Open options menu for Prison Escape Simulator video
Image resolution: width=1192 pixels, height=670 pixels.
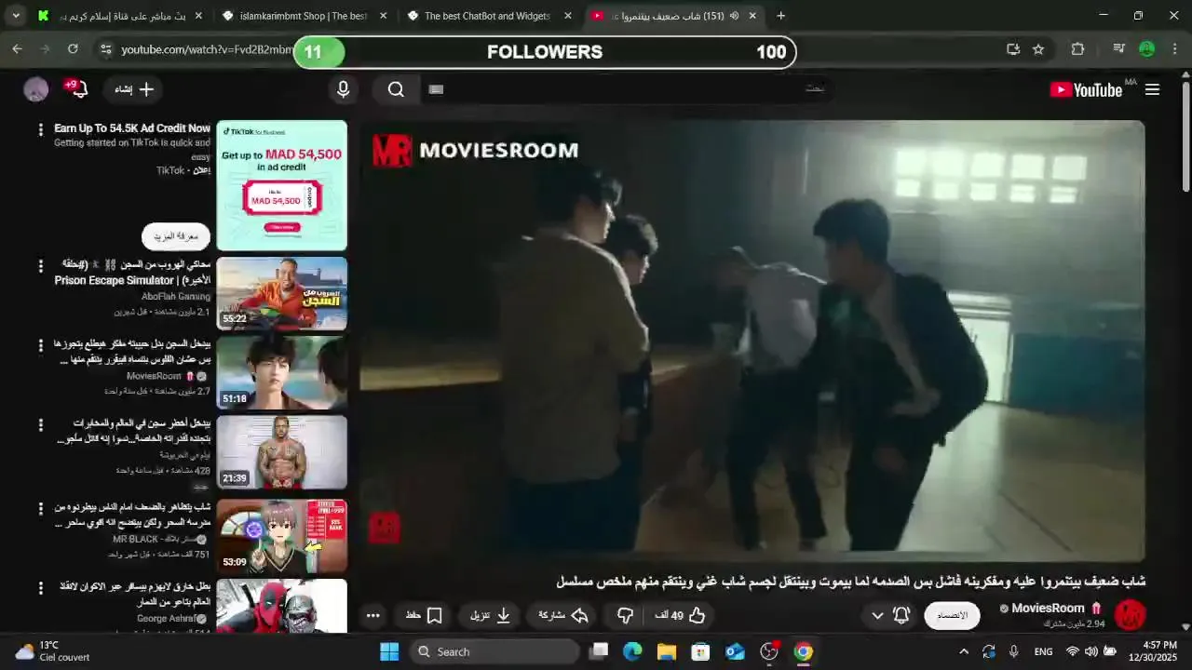click(x=40, y=266)
